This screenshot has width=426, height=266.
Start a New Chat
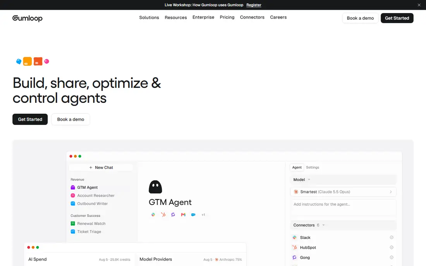(x=101, y=167)
